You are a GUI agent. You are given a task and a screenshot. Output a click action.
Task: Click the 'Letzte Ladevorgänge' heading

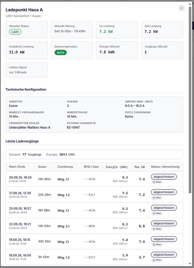click(x=22, y=141)
